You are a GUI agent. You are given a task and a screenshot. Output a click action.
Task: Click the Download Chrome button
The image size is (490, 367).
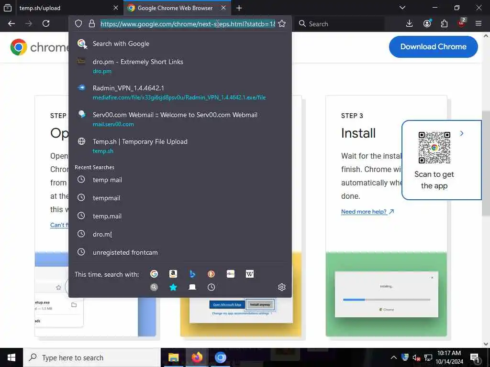tap(433, 47)
